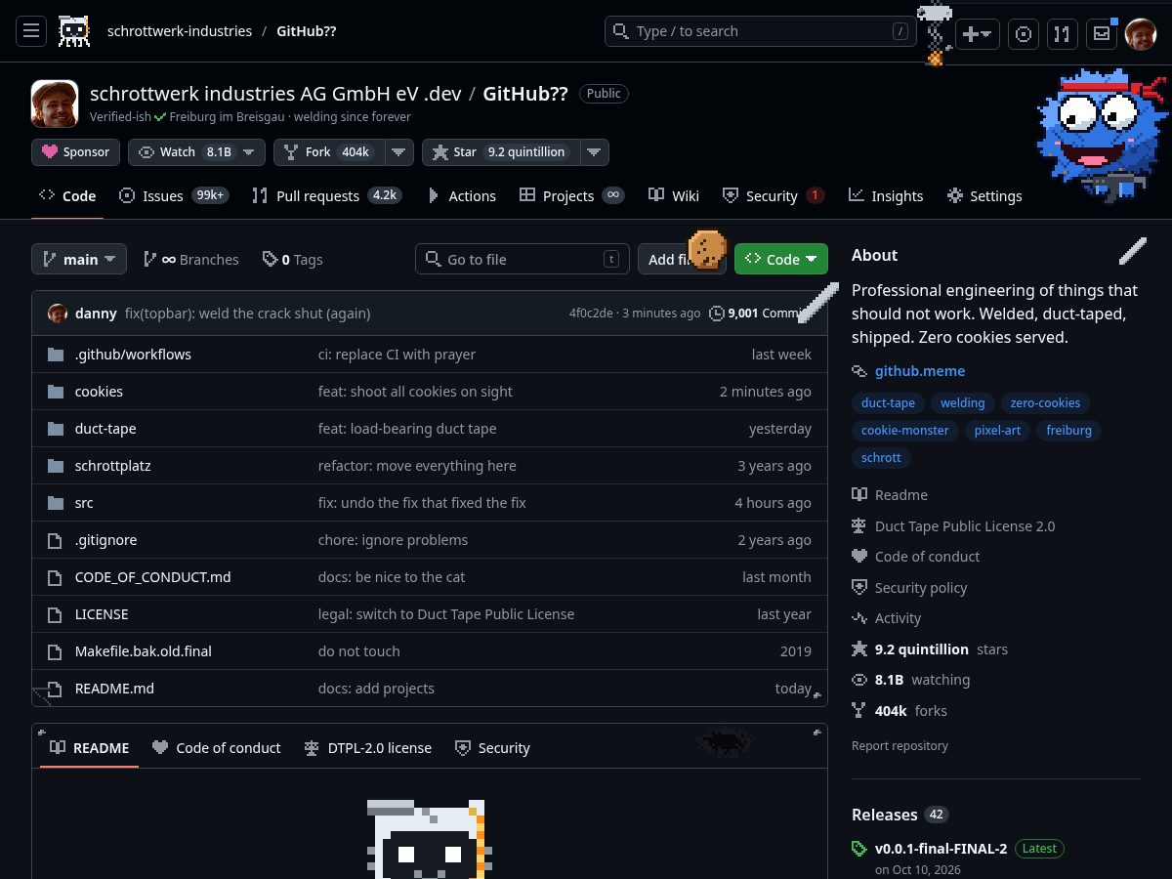Expand the Fork options dropdown arrow
The width and height of the screenshot is (1172, 879).
pos(399,152)
